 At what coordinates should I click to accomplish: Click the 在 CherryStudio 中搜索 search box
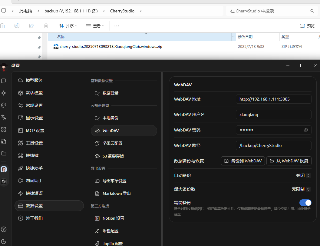click(x=272, y=11)
